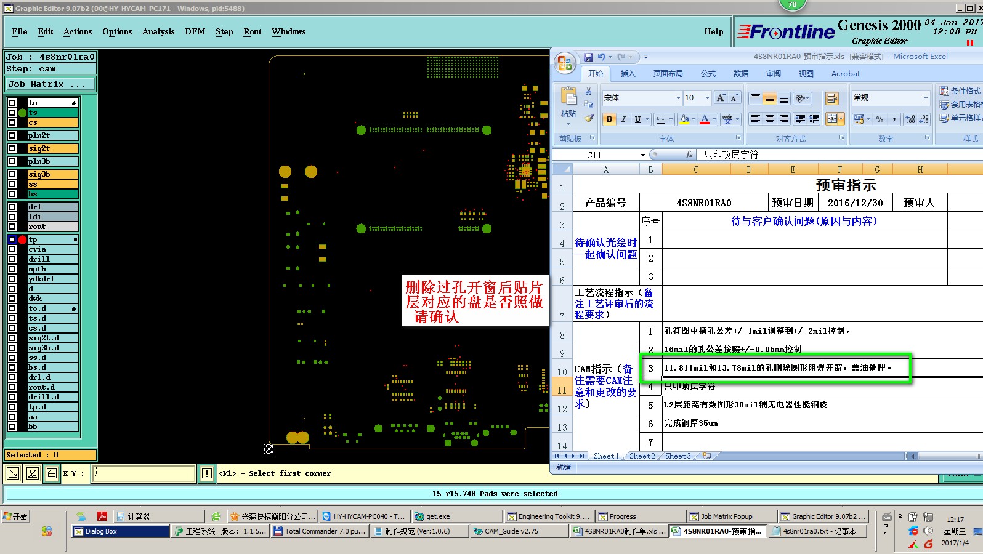Viewport: 983px width, 554px height.
Task: Open the borders dropdown arrow
Action: click(670, 119)
